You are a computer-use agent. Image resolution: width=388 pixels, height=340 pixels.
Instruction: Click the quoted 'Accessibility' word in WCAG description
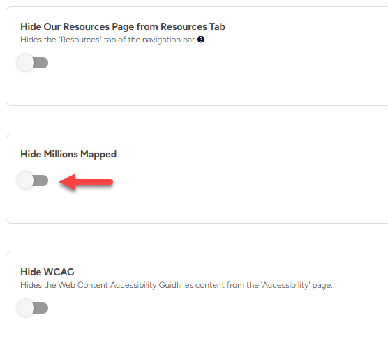point(285,285)
